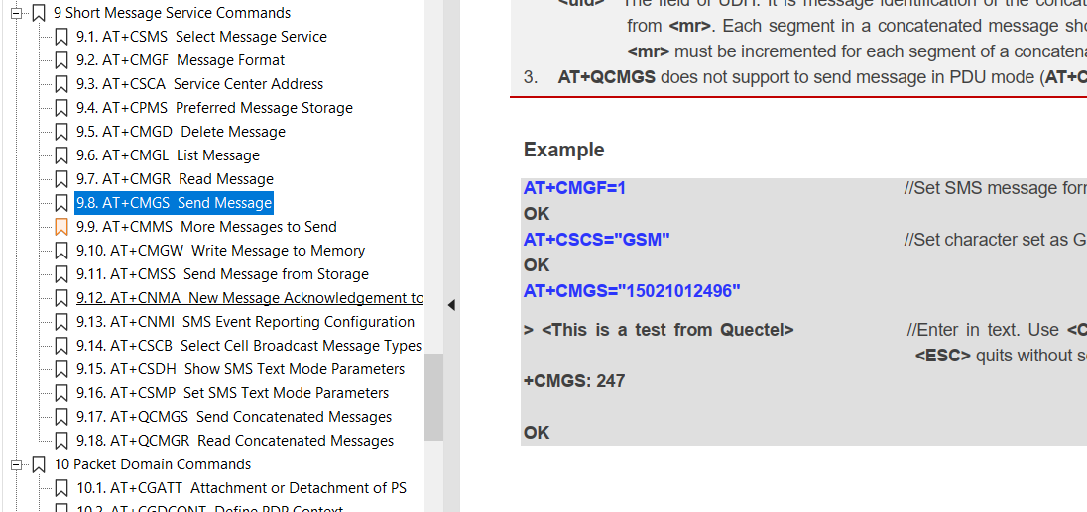
Task: Click the bookmark icon next to 9.13 AT+CNMI
Action: coord(61,323)
